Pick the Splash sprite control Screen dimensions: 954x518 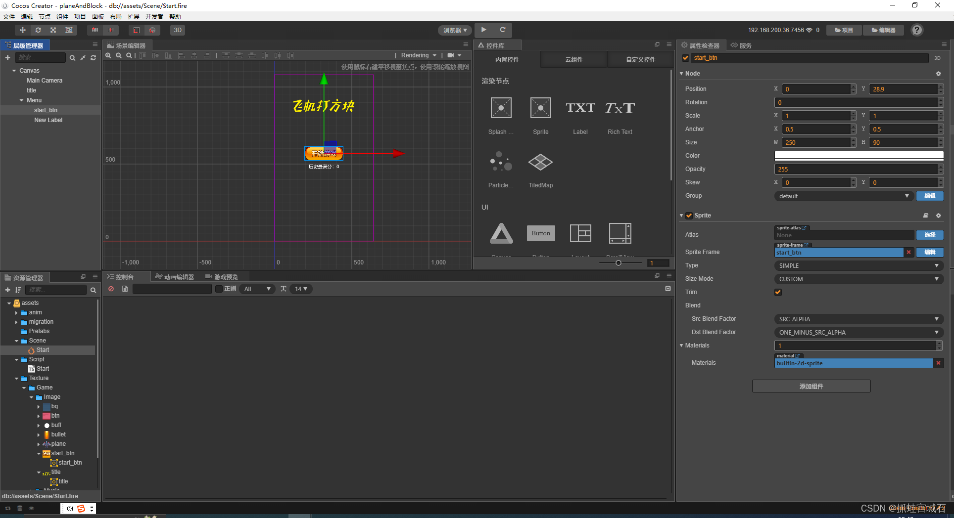(x=501, y=116)
